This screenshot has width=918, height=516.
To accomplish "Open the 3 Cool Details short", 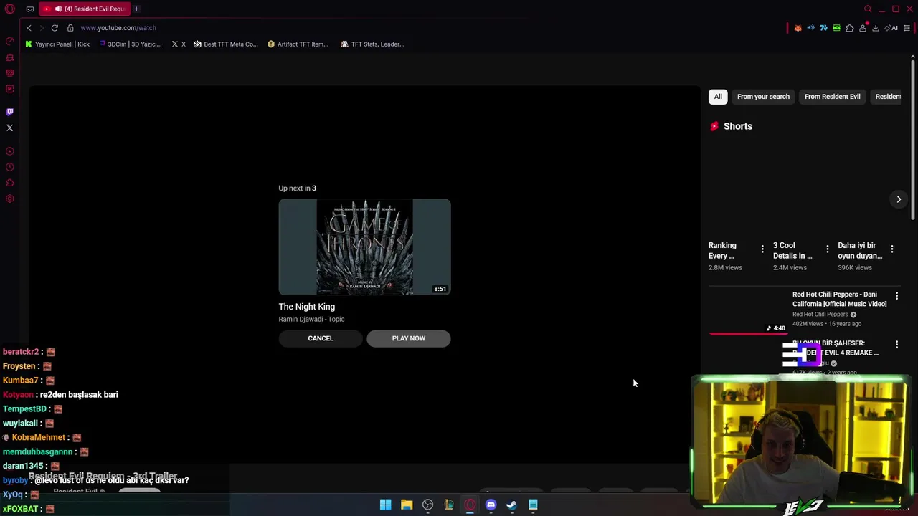I will (792, 250).
